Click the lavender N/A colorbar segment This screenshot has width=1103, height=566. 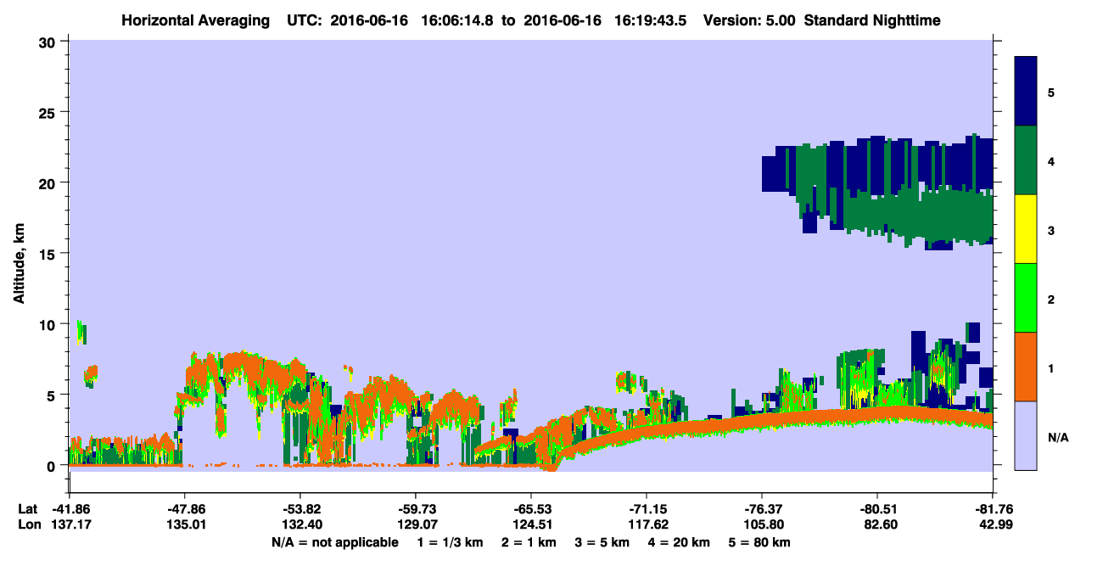(x=1026, y=435)
